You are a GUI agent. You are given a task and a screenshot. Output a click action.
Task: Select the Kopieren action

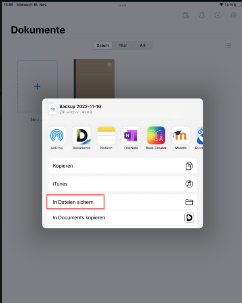pos(123,166)
